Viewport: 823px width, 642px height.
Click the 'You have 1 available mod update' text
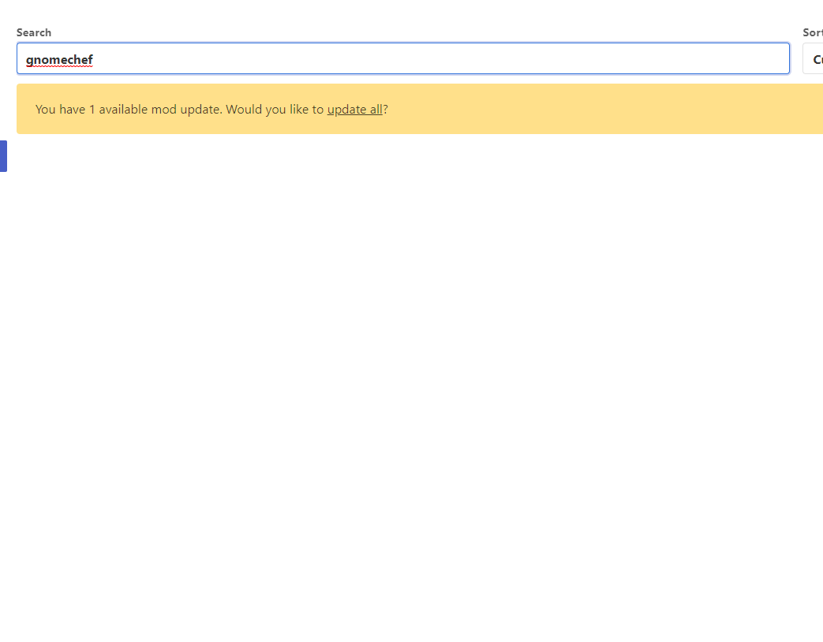(x=129, y=110)
